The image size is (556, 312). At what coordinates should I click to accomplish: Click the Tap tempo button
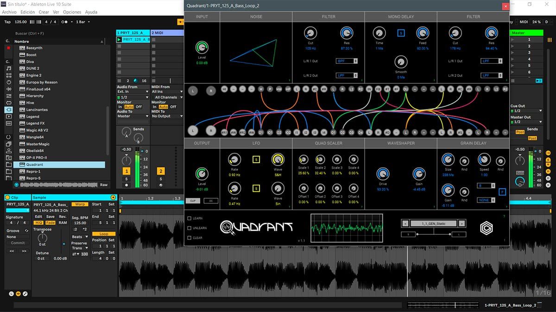tap(7, 22)
